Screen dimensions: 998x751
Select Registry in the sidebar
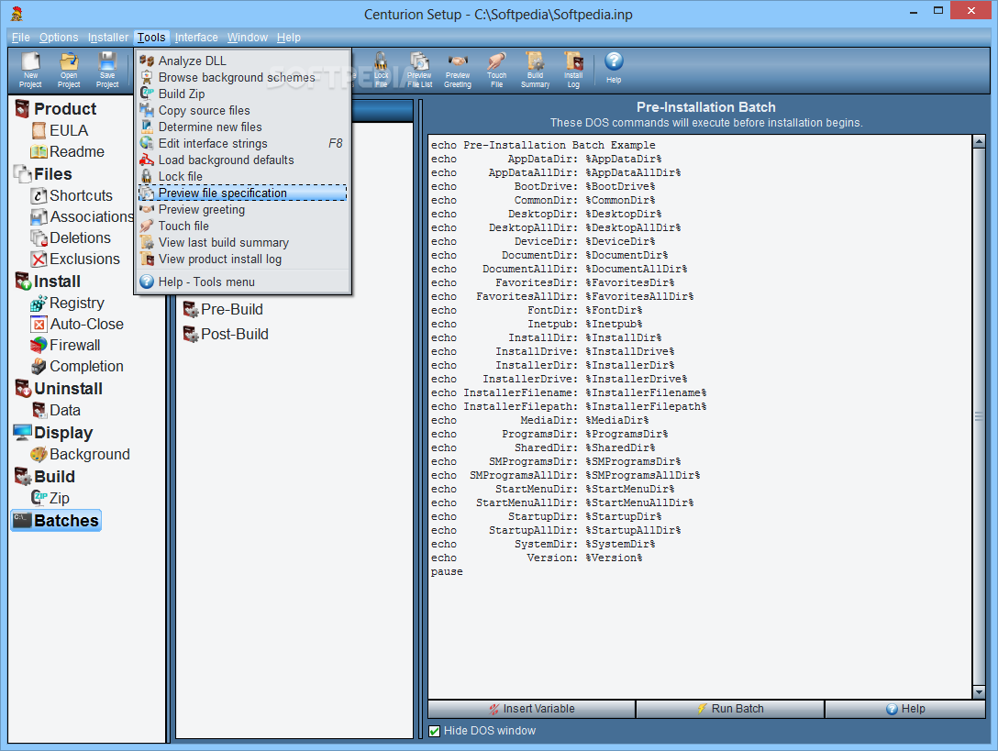[68, 303]
